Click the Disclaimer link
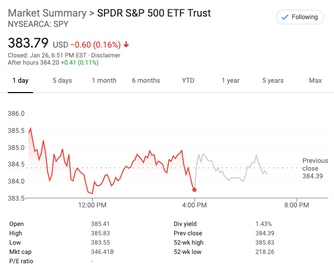The width and height of the screenshot is (334, 271). pyautogui.click(x=105, y=55)
